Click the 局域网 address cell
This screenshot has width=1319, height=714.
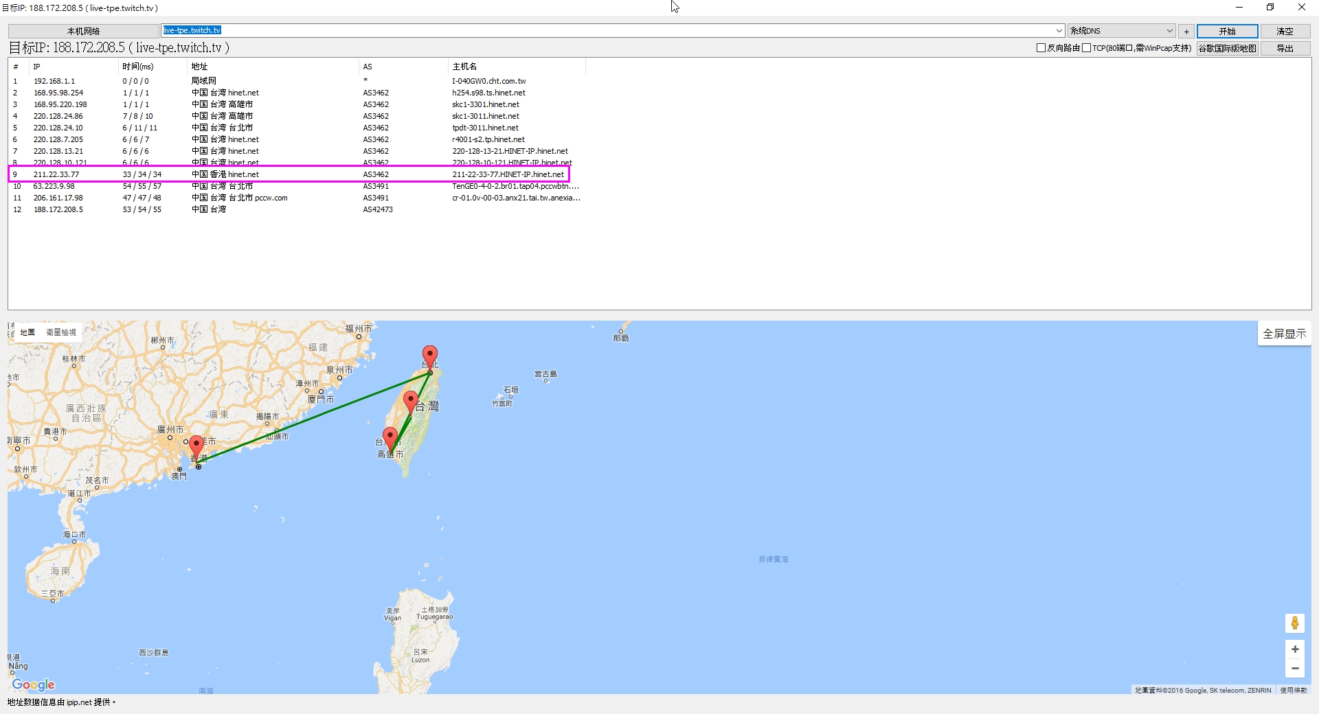204,81
